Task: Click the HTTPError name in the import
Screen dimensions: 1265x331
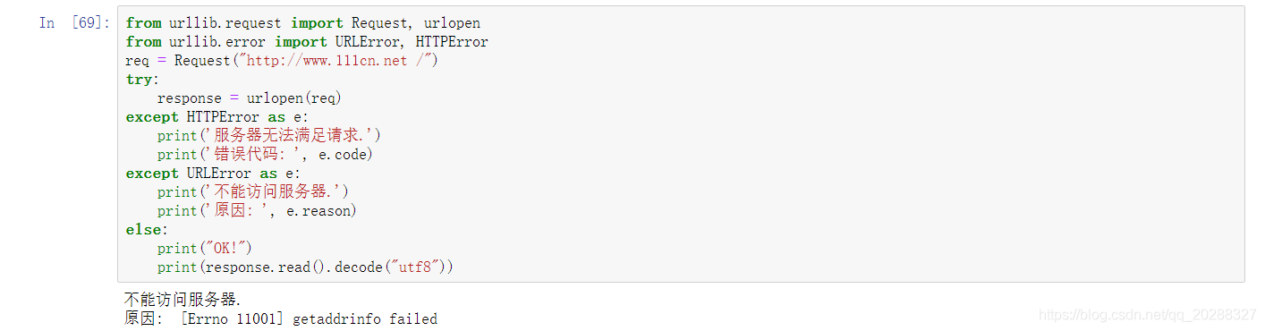Action: 452,42
